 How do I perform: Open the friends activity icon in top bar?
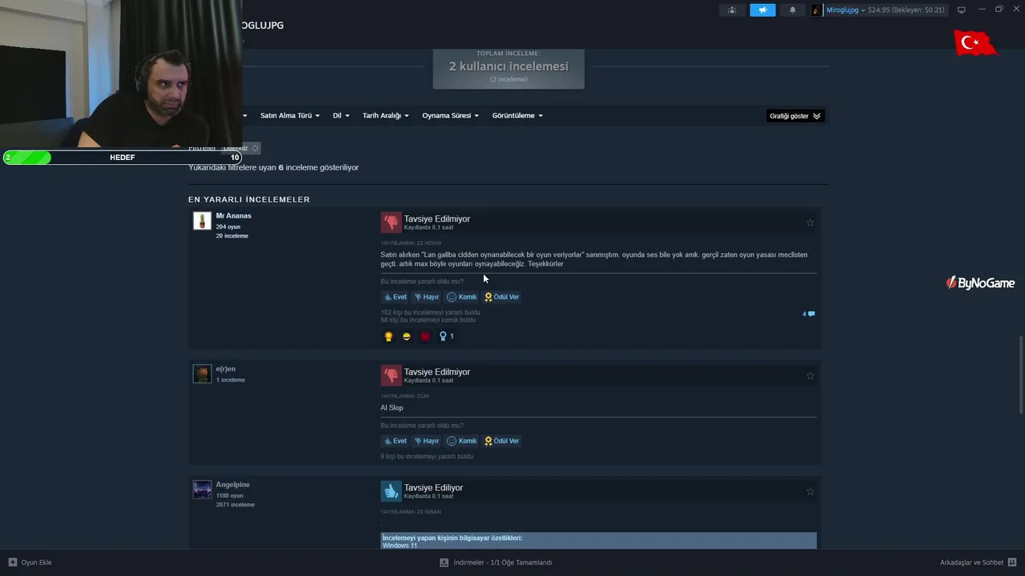(732, 10)
